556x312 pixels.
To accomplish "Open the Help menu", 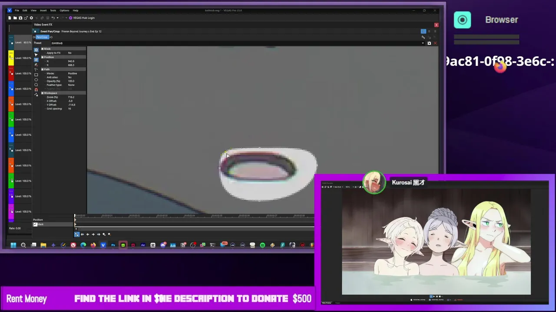I will [x=76, y=10].
